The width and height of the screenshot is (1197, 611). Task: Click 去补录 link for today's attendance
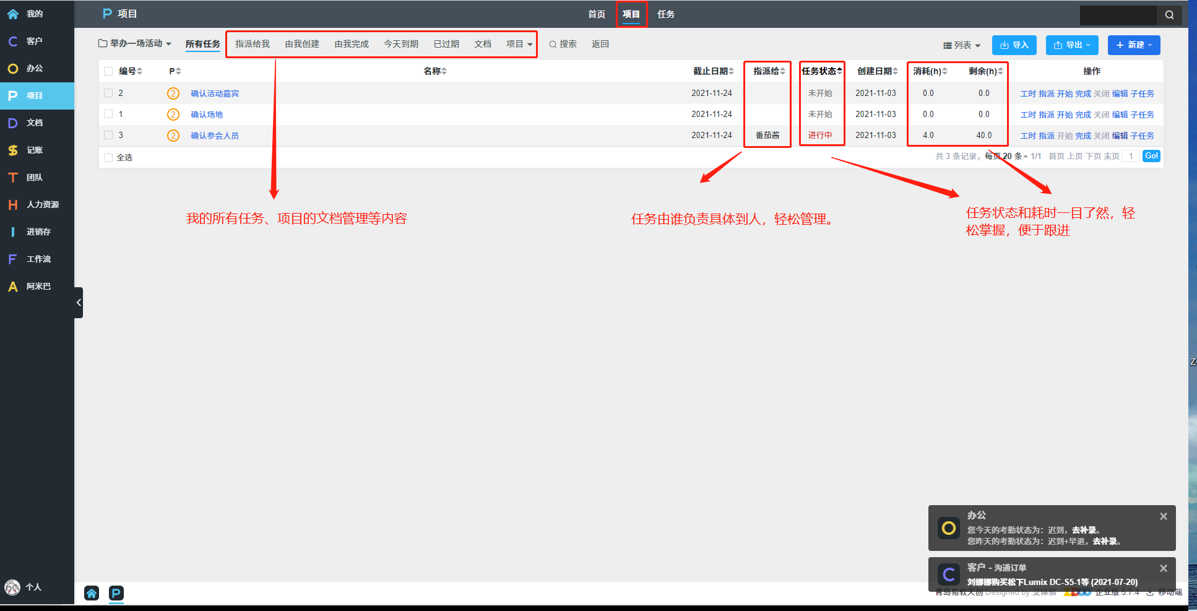(1084, 530)
